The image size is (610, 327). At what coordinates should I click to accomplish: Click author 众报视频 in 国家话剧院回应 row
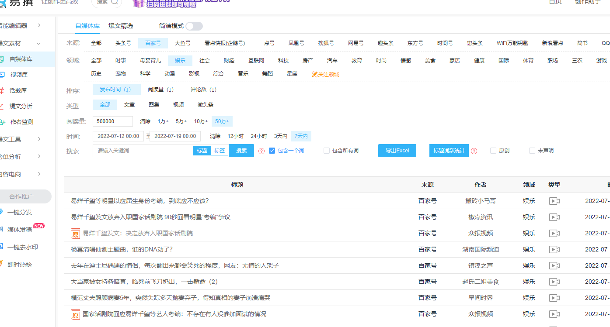[481, 314]
